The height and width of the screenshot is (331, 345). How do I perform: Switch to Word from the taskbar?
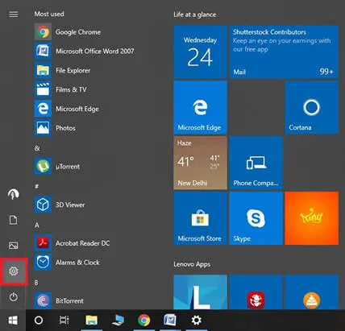[170, 321]
